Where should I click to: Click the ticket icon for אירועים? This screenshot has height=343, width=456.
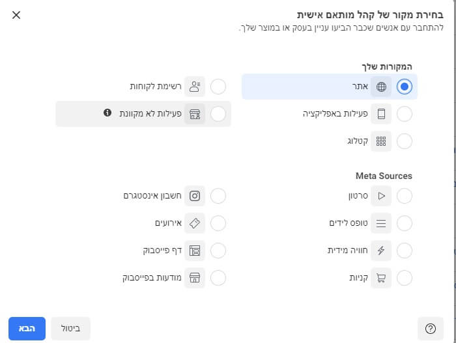point(195,223)
